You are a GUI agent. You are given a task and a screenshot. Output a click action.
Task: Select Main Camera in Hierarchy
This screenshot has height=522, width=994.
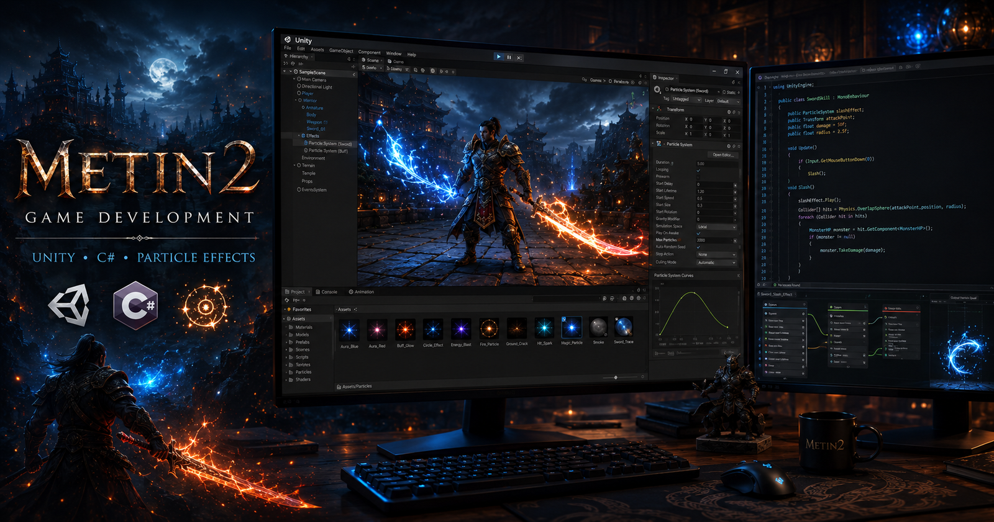pyautogui.click(x=312, y=79)
